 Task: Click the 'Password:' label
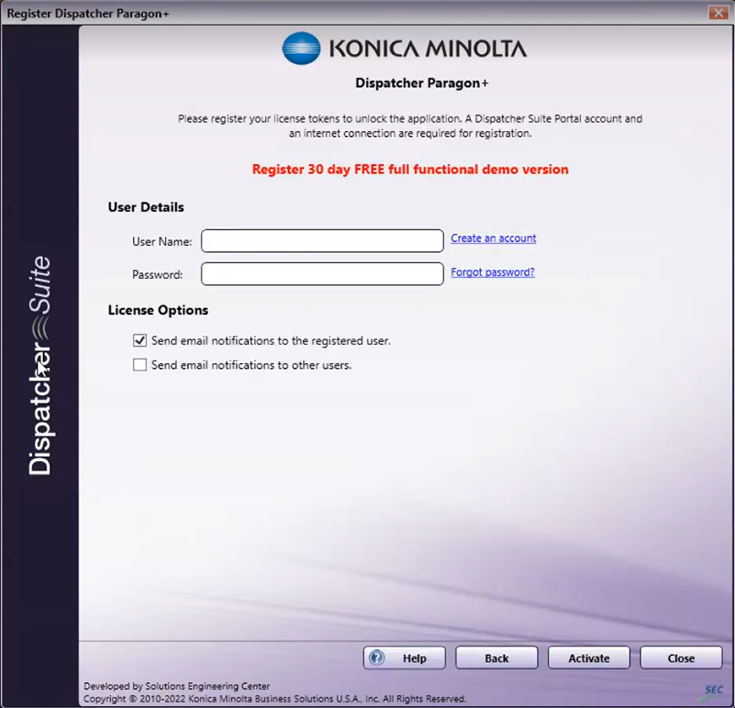coord(158,274)
